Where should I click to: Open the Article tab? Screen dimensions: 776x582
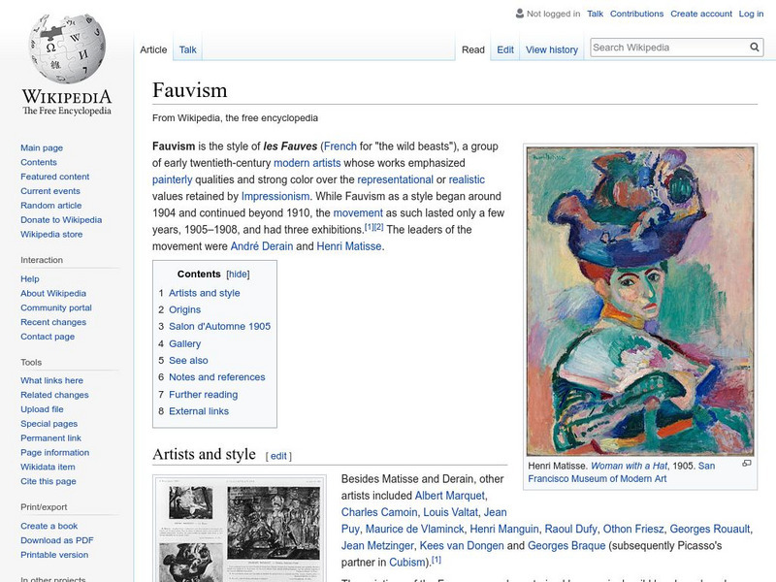click(x=153, y=49)
